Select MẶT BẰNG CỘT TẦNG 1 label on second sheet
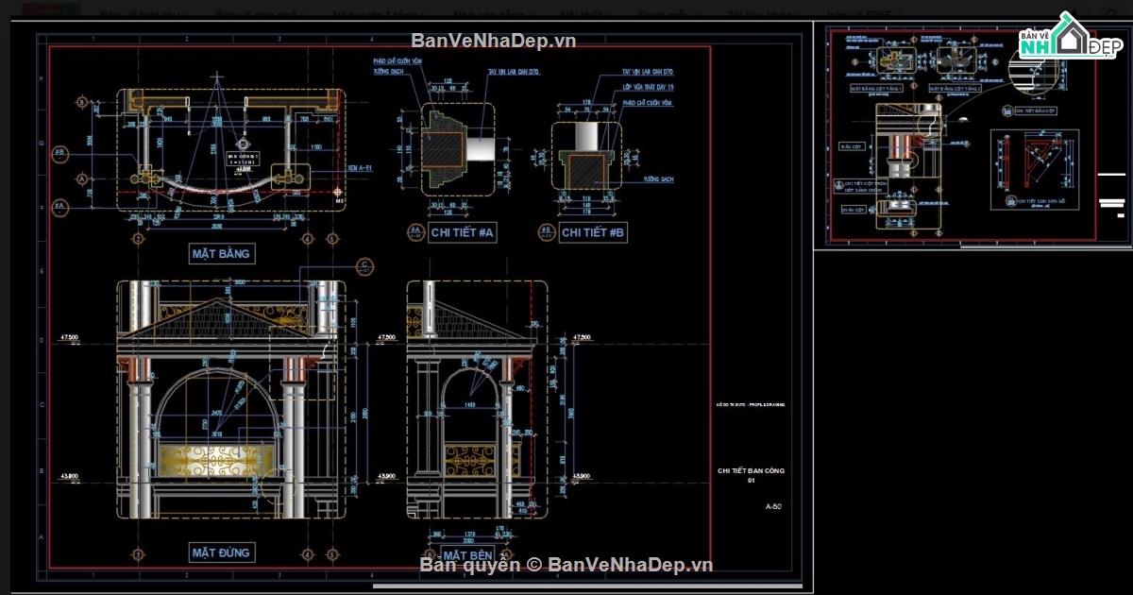Screen dimensions: 1133x595 point(877,89)
